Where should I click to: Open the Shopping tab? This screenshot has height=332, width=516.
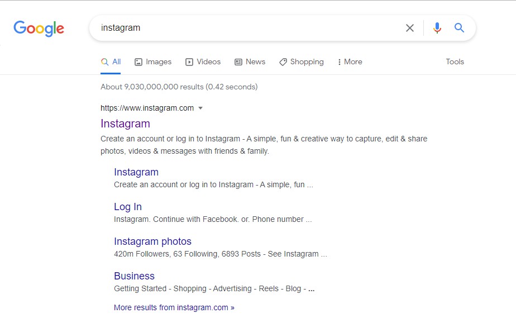click(x=302, y=62)
